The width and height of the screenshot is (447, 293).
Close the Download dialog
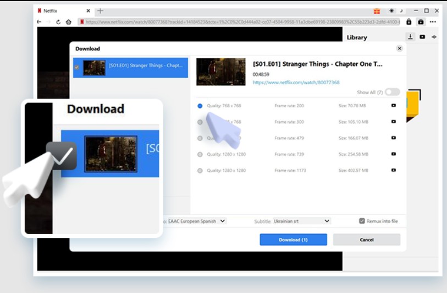pos(399,48)
